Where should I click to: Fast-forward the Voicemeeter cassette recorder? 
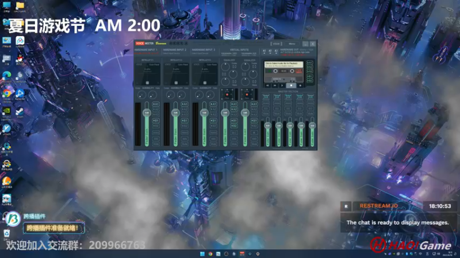pyautogui.click(x=275, y=85)
